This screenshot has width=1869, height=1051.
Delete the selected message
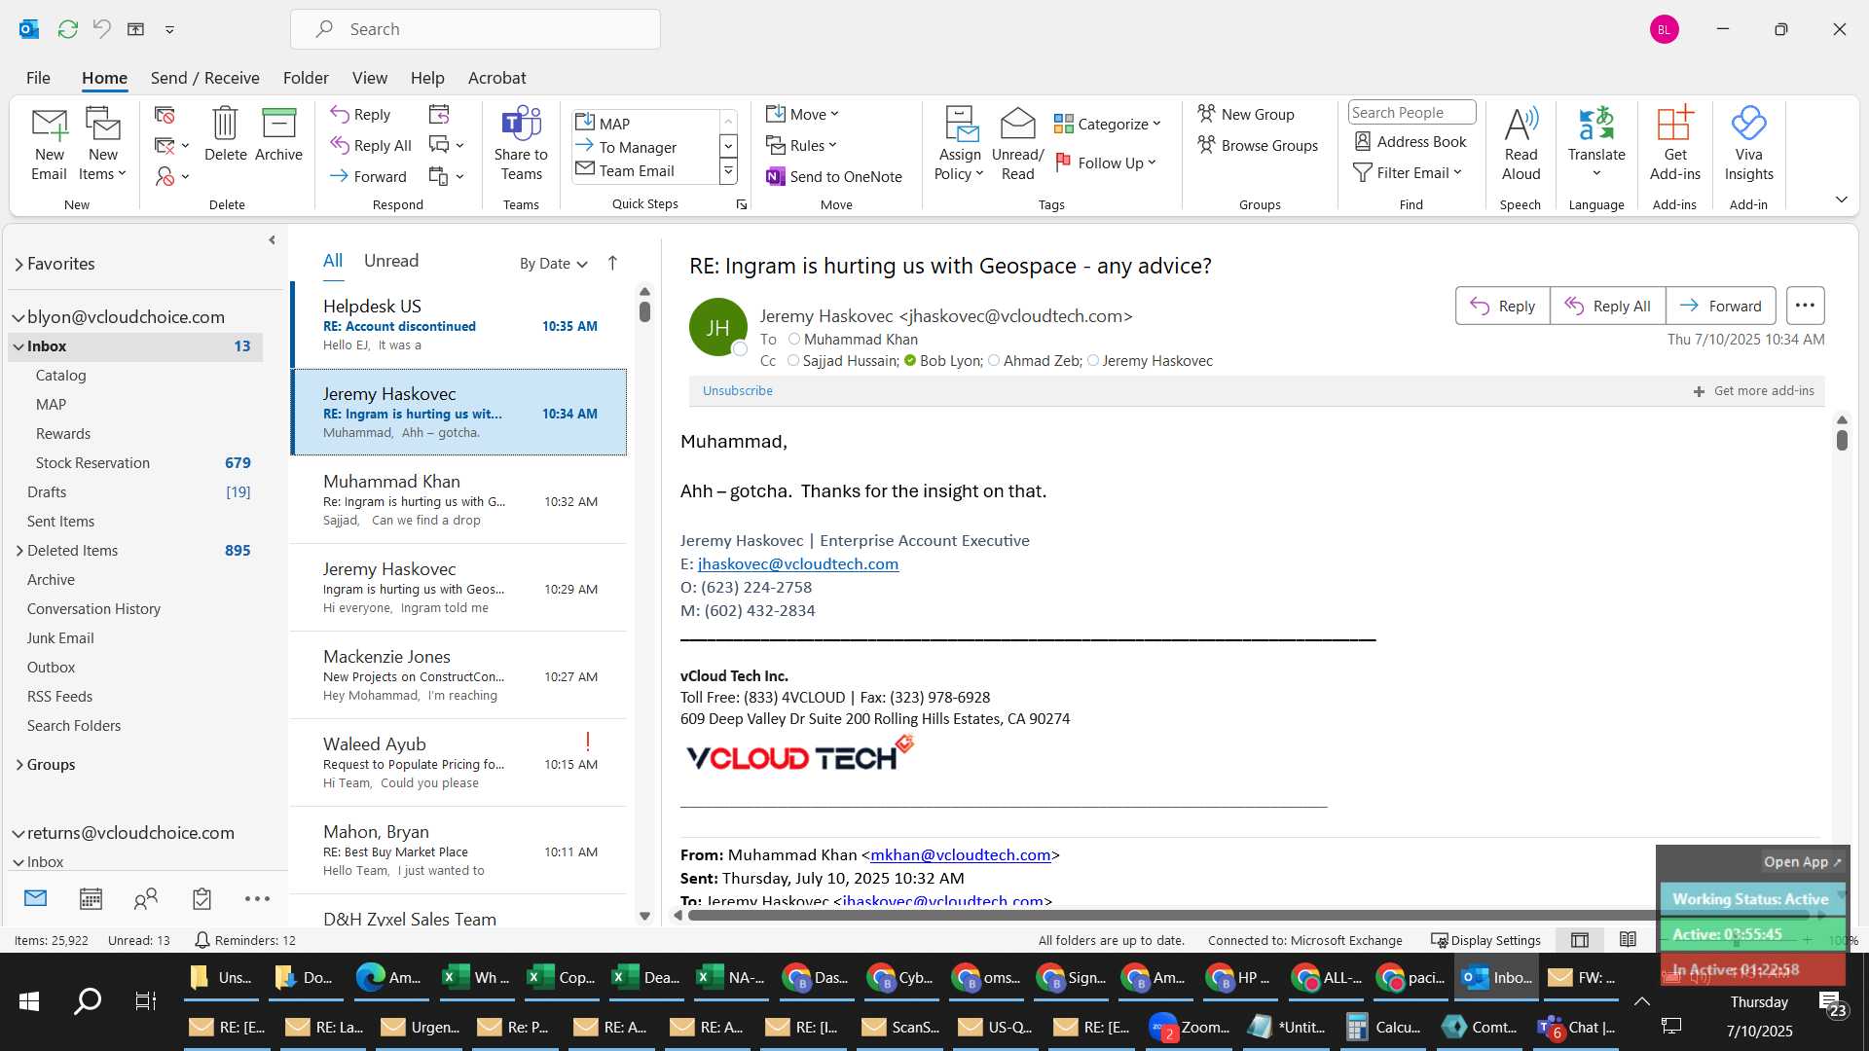pos(225,134)
